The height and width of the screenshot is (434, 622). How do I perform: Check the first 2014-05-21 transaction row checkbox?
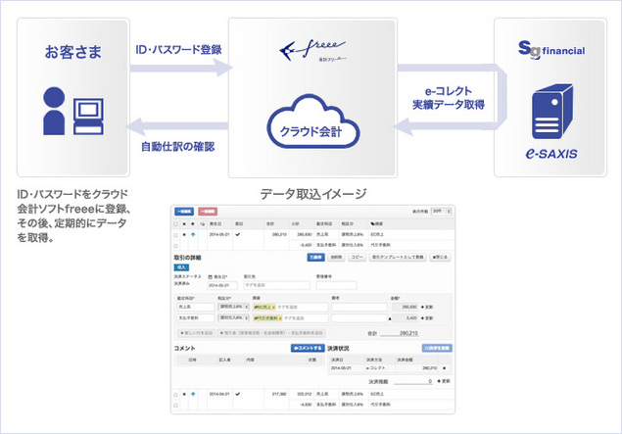(174, 235)
